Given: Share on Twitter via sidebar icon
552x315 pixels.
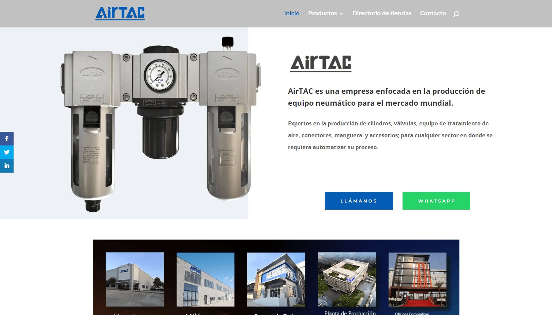Looking at the screenshot, I should (7, 152).
